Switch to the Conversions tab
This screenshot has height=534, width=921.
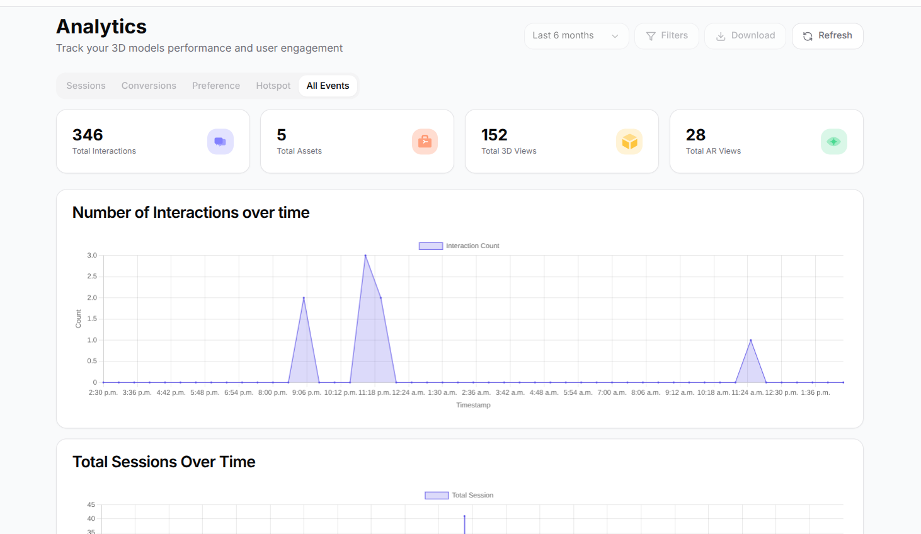(x=149, y=86)
